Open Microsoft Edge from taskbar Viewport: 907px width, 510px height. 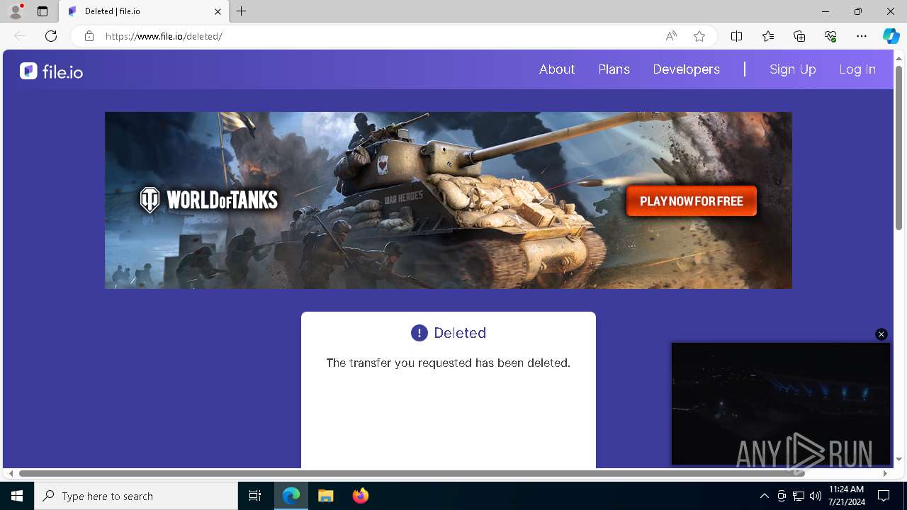pos(291,496)
